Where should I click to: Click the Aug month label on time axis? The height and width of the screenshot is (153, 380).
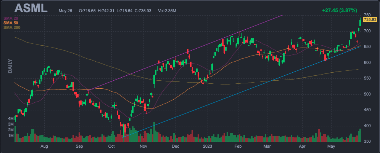pyautogui.click(x=44, y=146)
